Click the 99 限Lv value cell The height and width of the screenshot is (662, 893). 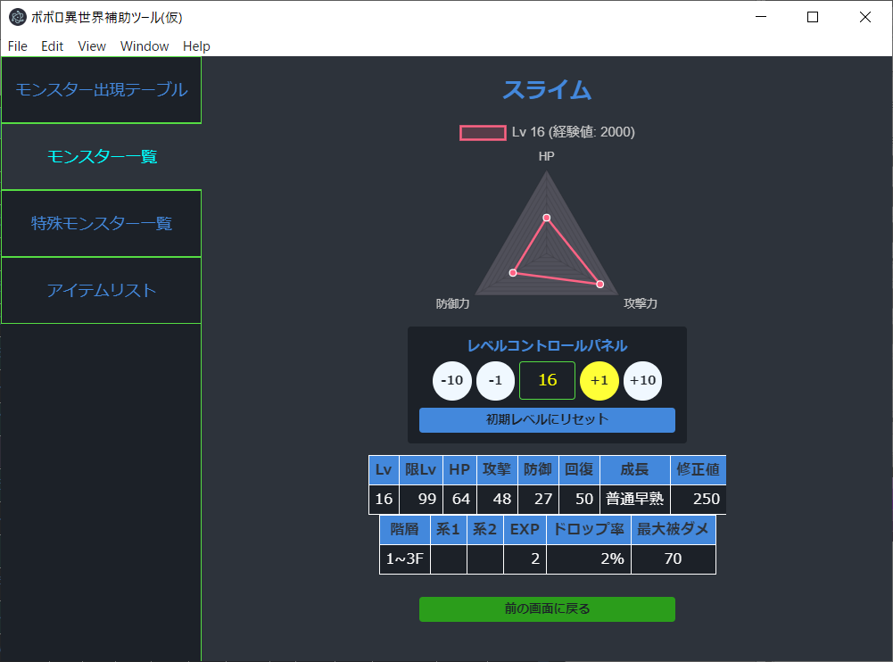pos(421,499)
